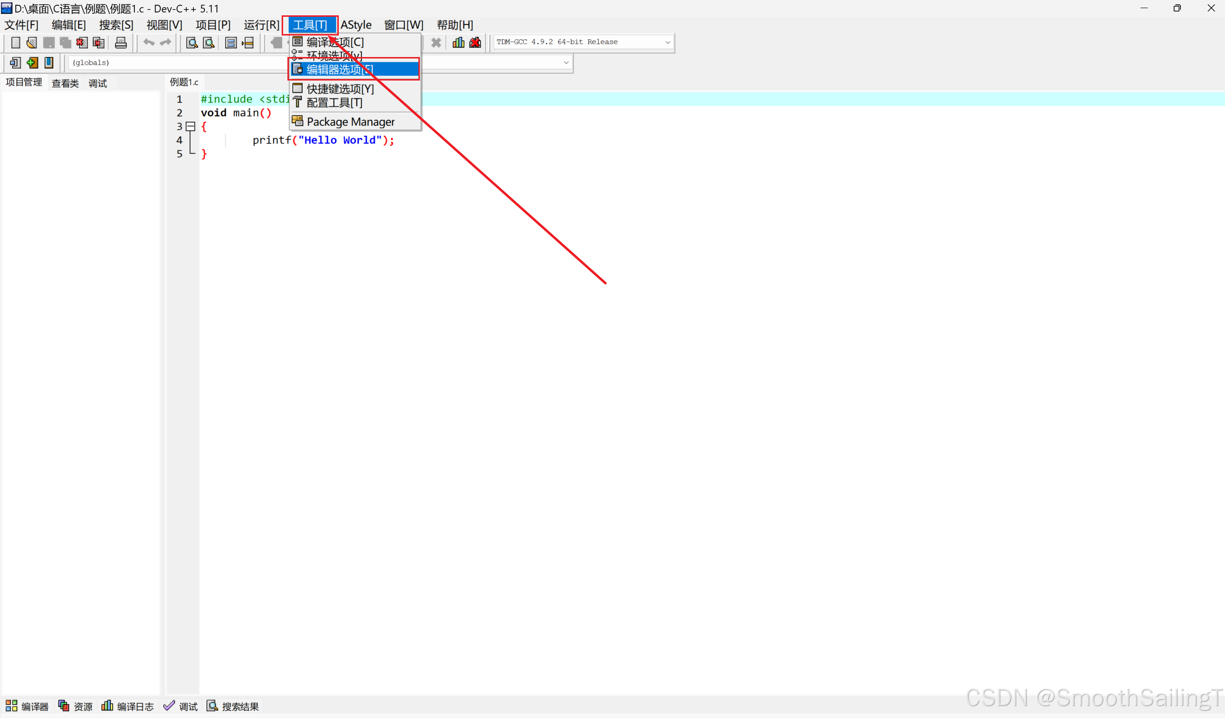Open the AStyle menu
The height and width of the screenshot is (718, 1225).
tap(356, 25)
